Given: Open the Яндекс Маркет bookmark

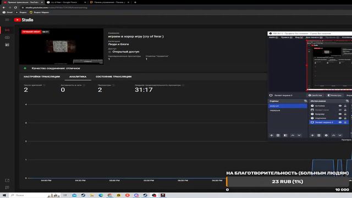Looking at the screenshot, I should 39,12.
